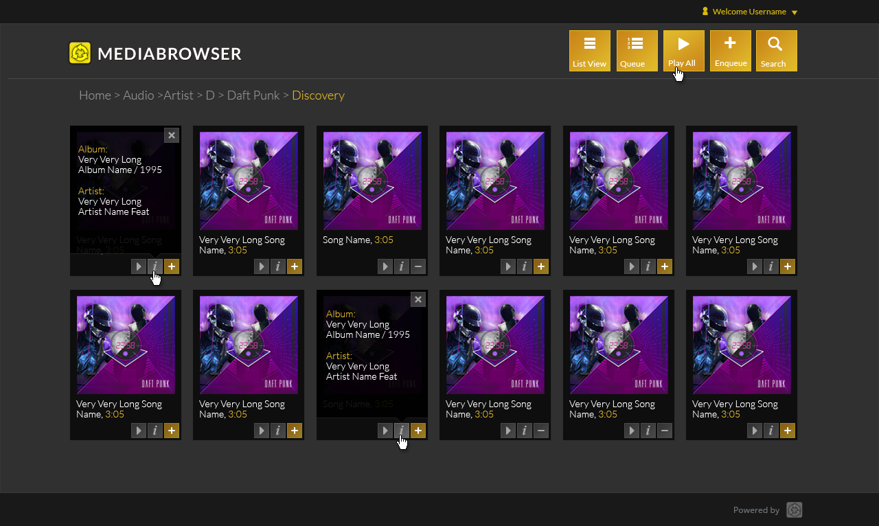
Task: Go to Home in the breadcrumb
Action: coord(95,95)
